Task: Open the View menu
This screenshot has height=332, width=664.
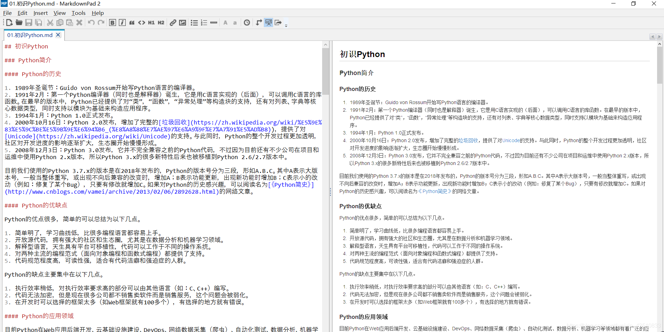Action: 60,13
